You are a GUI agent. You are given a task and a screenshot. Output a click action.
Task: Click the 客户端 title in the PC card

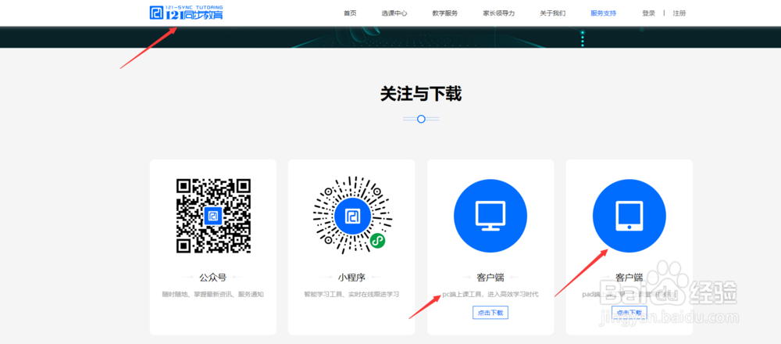pos(490,278)
